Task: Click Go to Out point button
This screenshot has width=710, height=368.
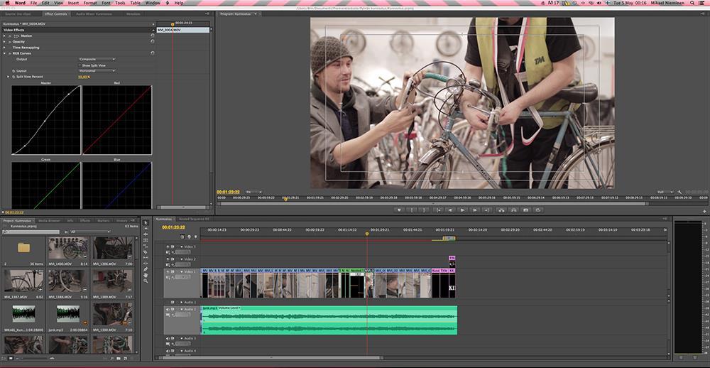Action: coord(487,210)
